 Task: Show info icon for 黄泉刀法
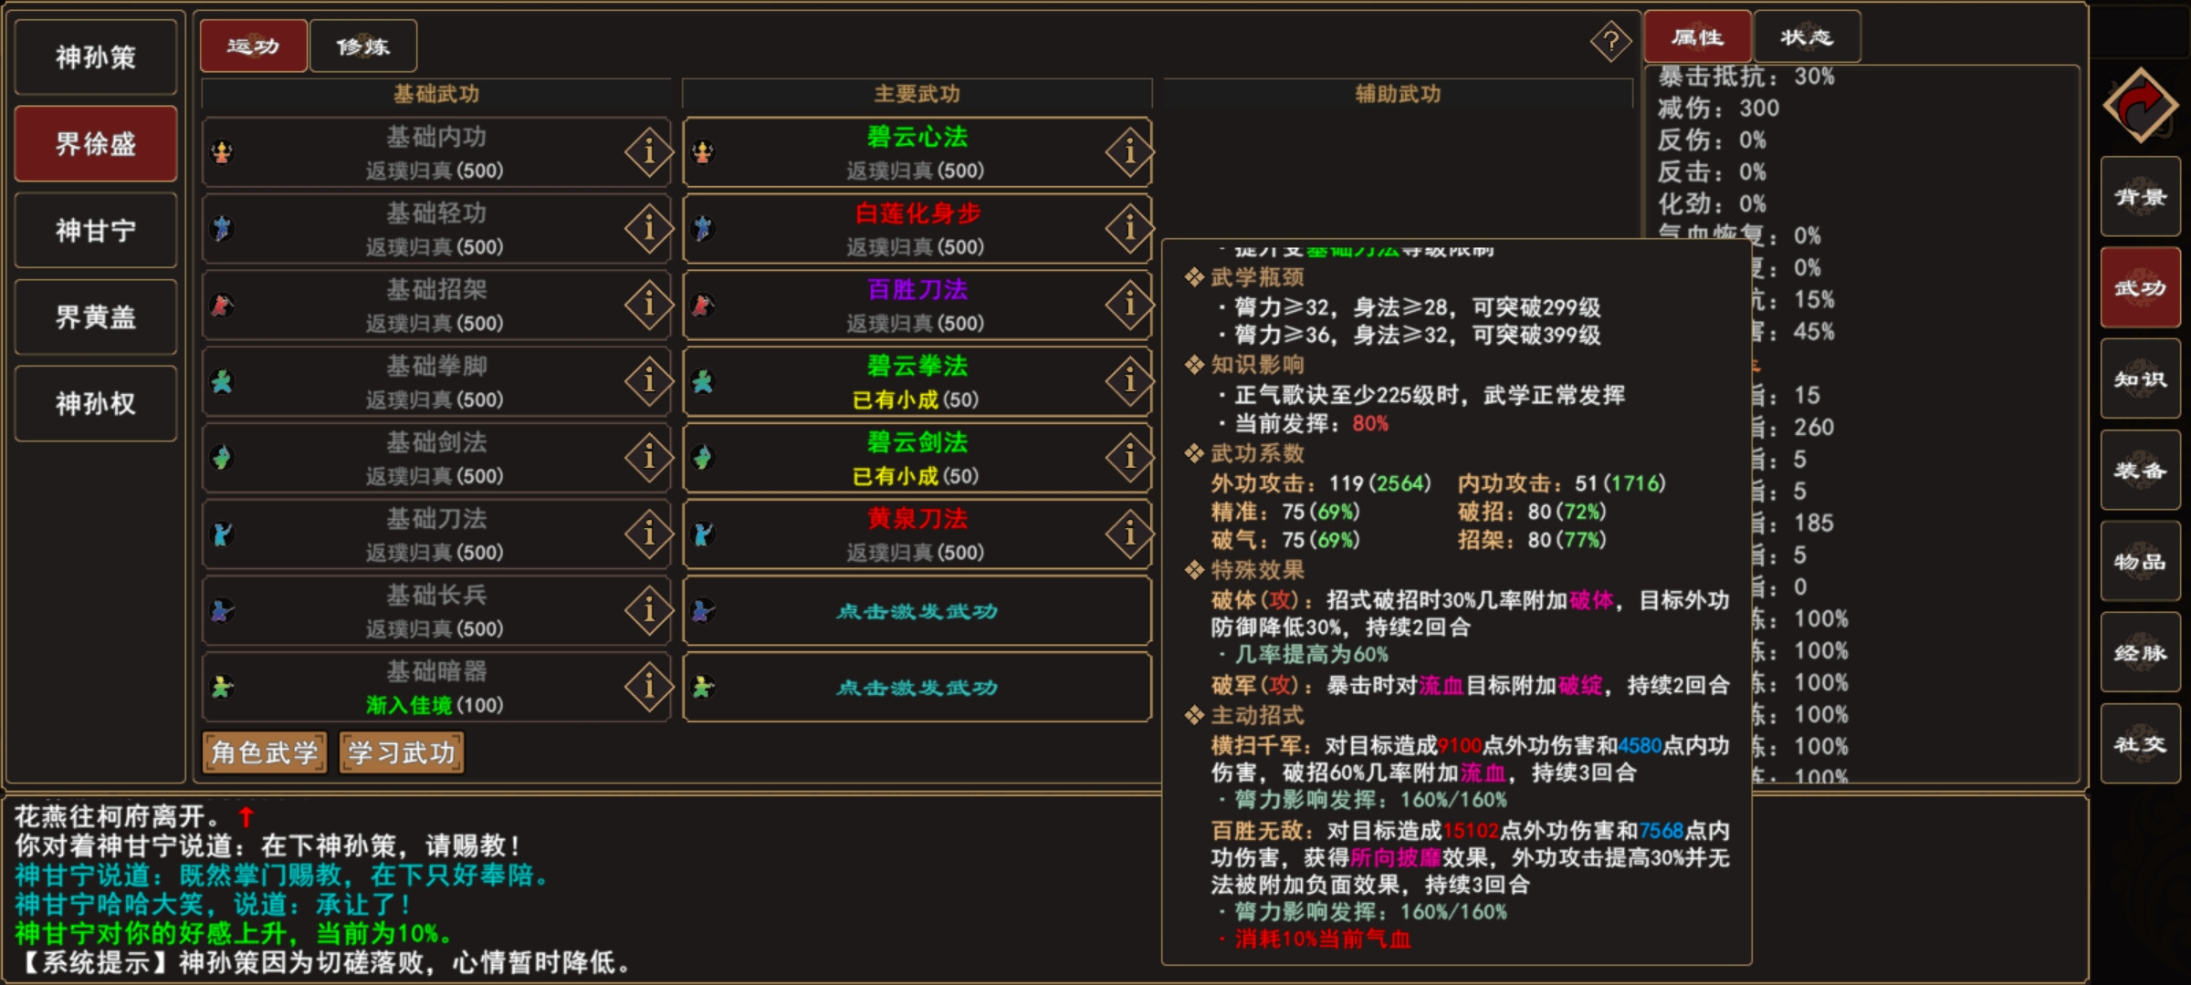(1129, 534)
